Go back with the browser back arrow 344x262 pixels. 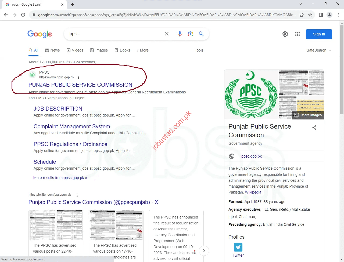(6, 15)
